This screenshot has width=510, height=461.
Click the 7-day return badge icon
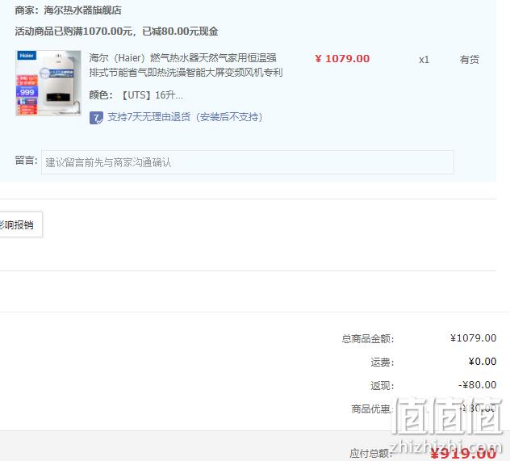point(96,117)
